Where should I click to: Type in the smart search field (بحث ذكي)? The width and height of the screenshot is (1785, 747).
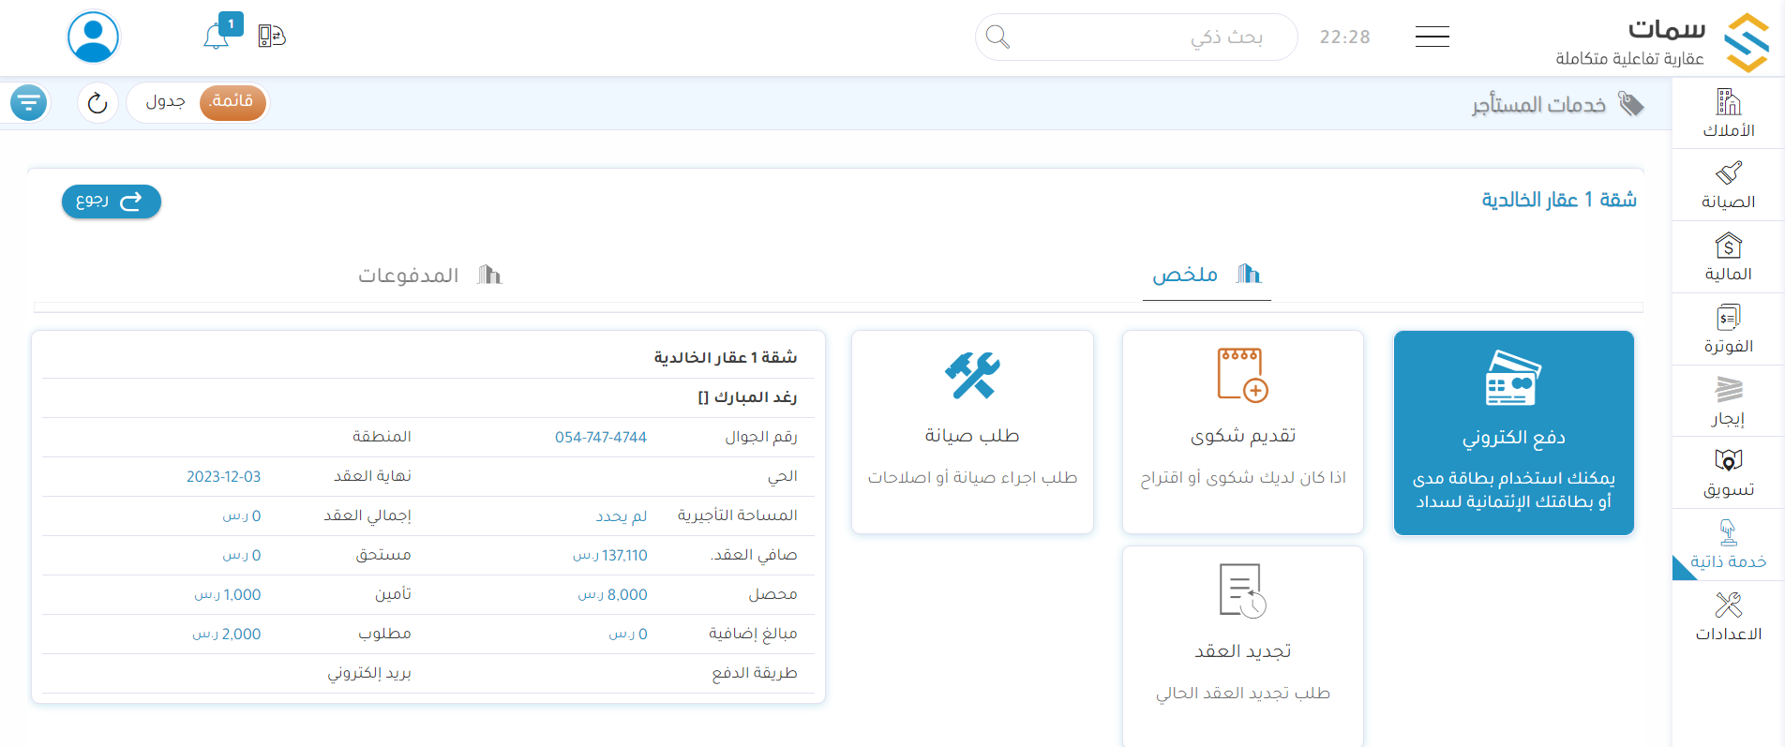[1136, 37]
